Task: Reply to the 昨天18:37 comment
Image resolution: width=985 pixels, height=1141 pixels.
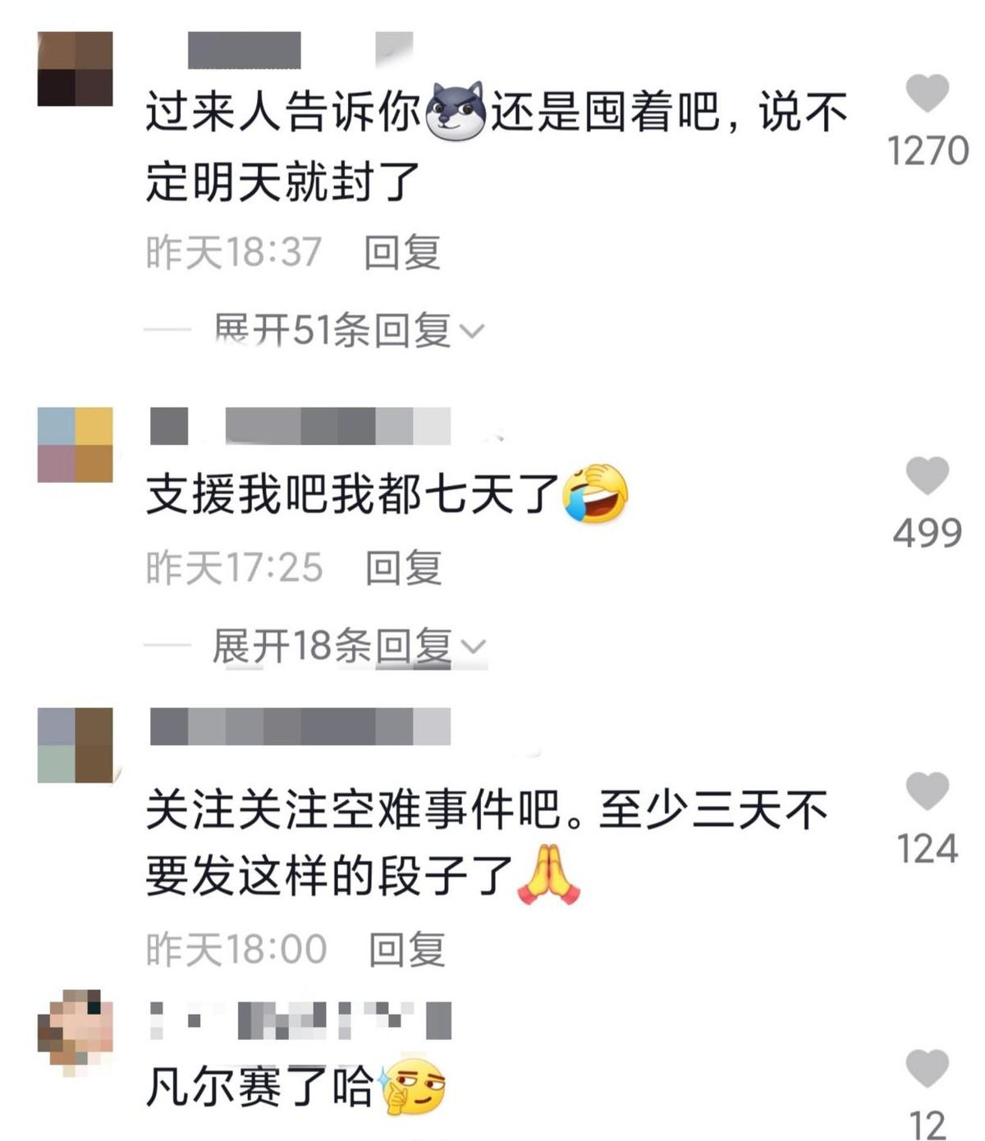Action: pos(402,252)
